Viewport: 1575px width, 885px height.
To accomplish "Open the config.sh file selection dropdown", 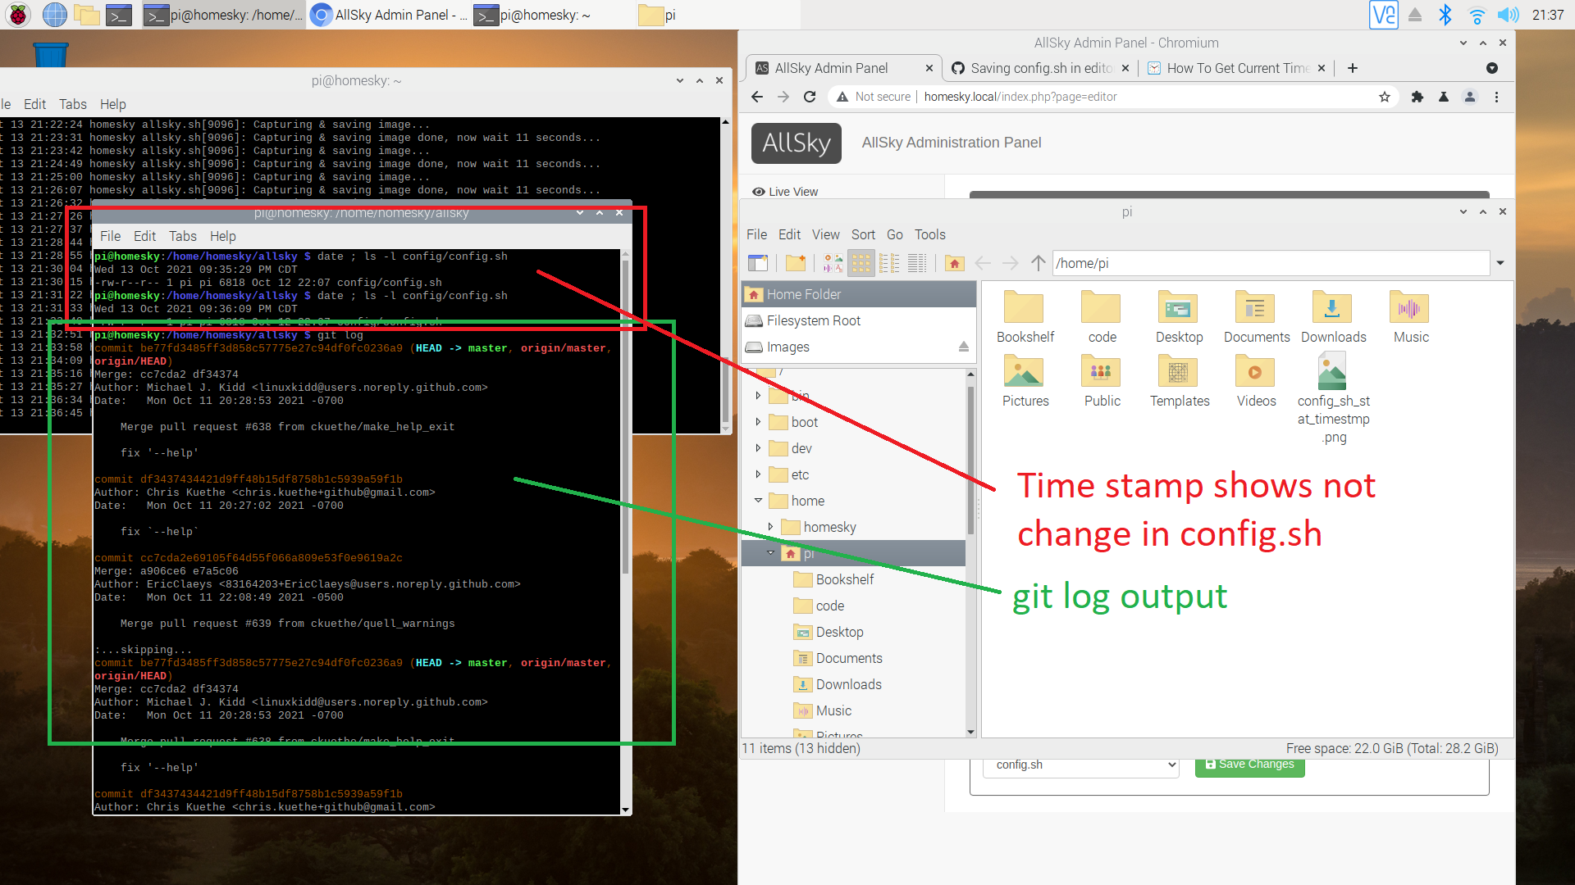I will coord(1080,765).
